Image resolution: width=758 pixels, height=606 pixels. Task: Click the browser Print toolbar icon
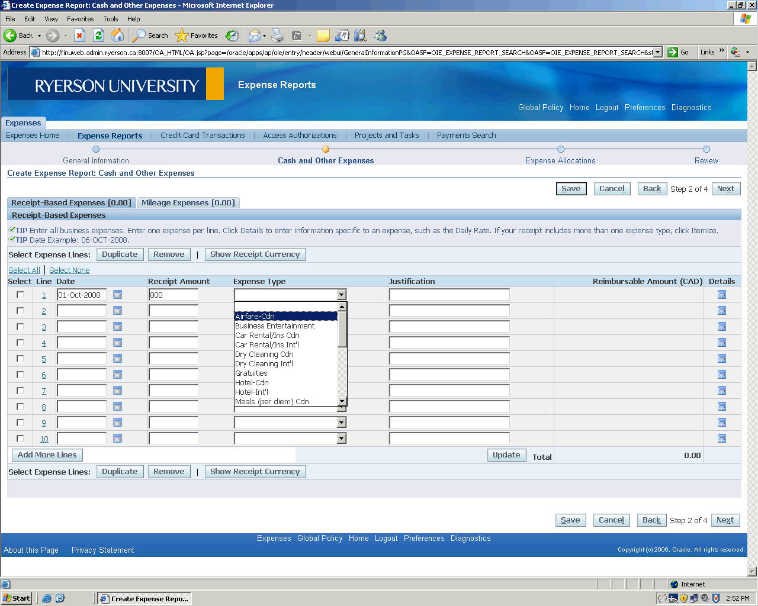pyautogui.click(x=278, y=36)
